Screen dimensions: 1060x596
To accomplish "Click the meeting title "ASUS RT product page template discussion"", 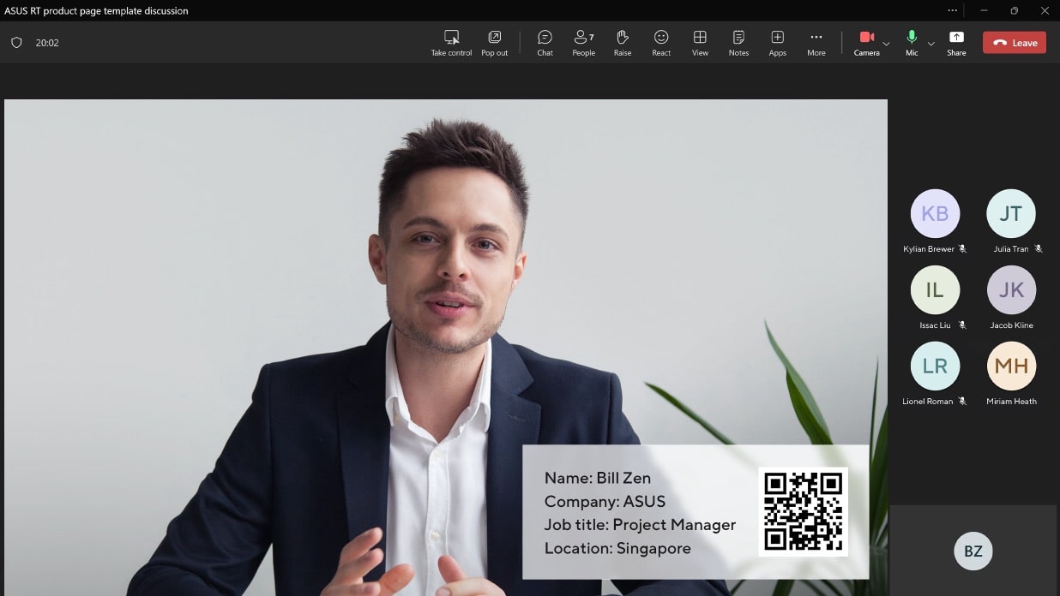I will click(x=96, y=11).
